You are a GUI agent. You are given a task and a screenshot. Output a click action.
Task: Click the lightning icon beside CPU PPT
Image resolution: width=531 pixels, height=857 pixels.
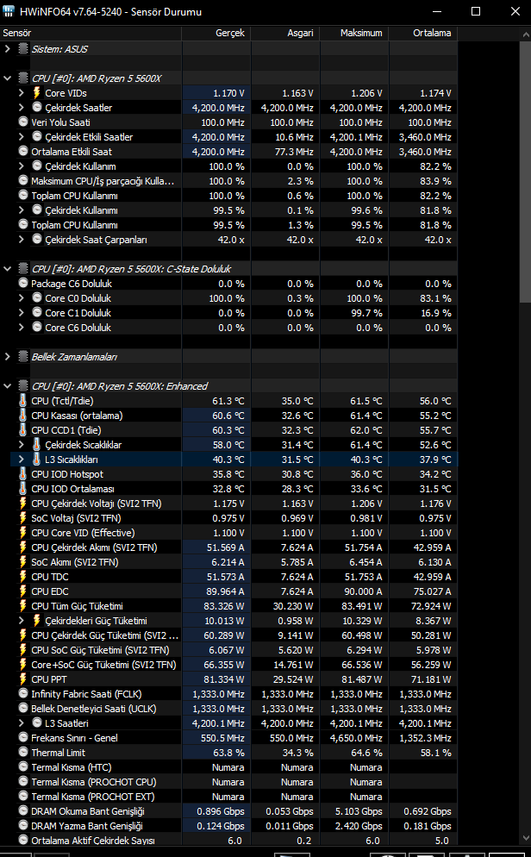[x=23, y=679]
